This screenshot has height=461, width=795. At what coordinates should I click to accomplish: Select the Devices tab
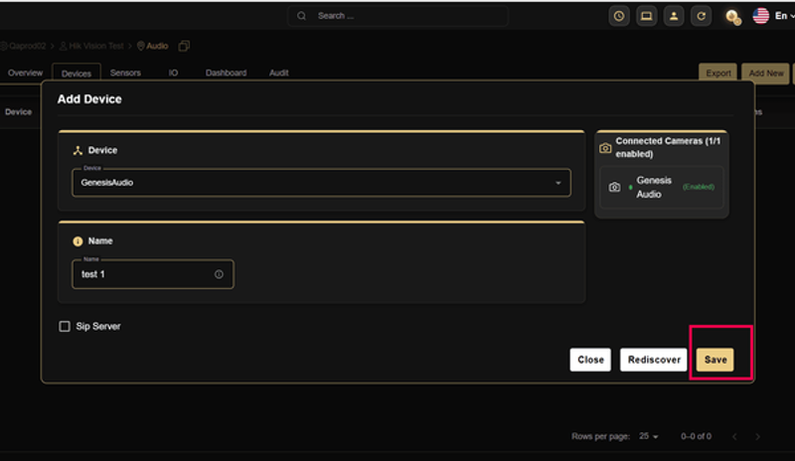[77, 74]
